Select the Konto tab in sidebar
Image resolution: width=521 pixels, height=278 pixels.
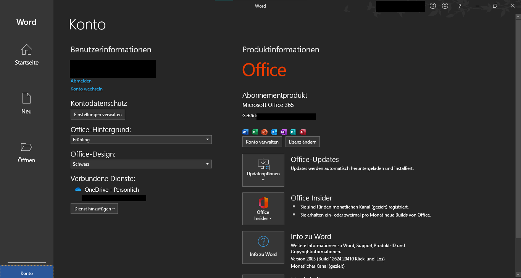click(27, 272)
